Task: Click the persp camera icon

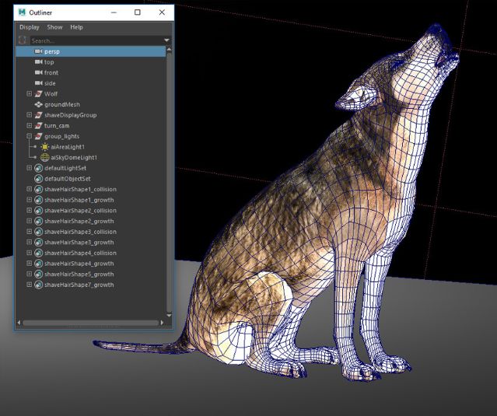Action: tap(39, 51)
